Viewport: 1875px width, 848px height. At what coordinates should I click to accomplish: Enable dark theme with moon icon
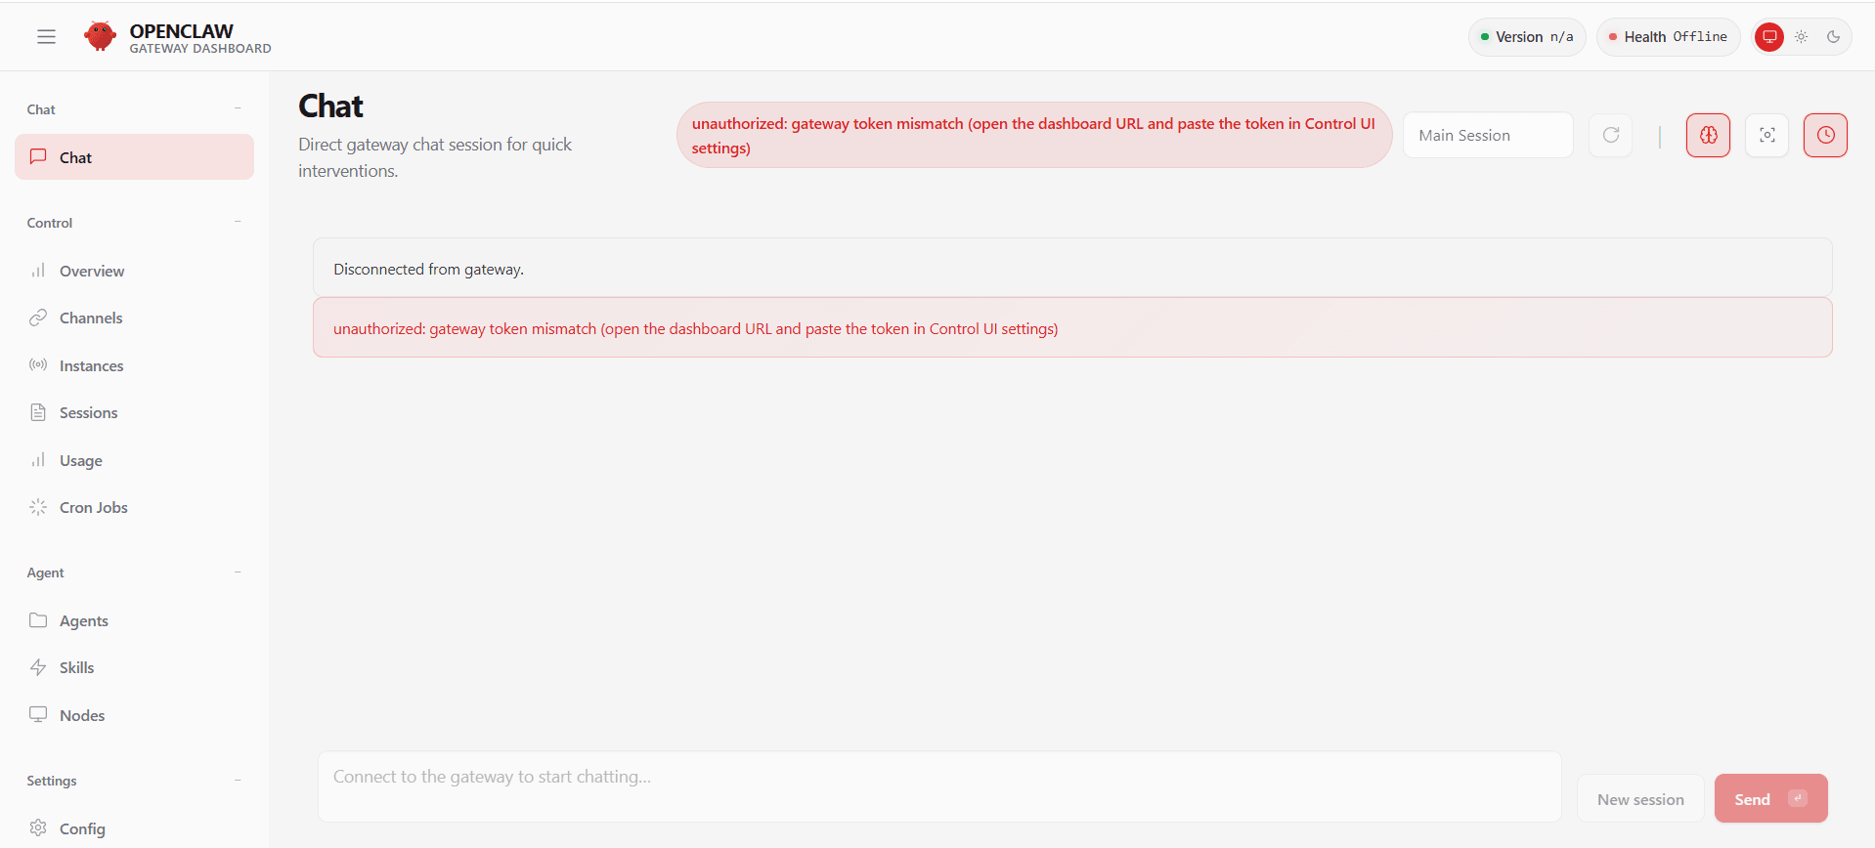[1833, 37]
